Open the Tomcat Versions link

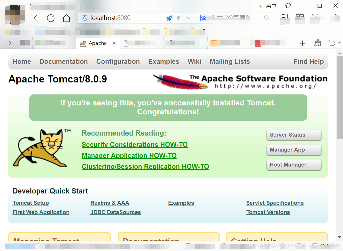click(268, 212)
